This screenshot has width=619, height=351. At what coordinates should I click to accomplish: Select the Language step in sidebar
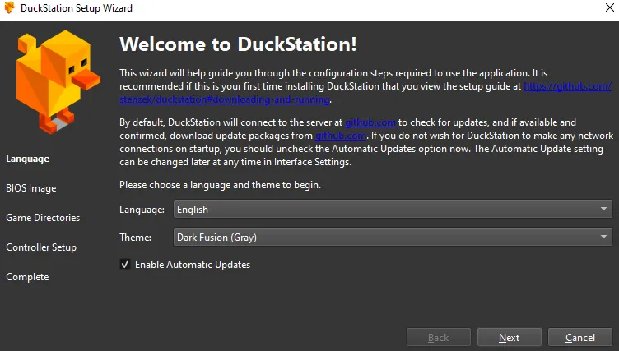(28, 159)
